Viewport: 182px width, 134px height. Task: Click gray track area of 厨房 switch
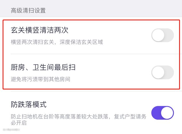(169, 72)
